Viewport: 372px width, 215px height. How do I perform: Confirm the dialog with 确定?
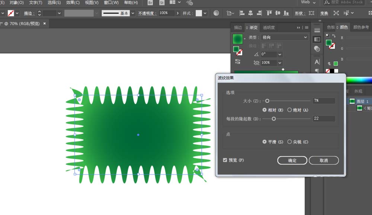pyautogui.click(x=292, y=160)
